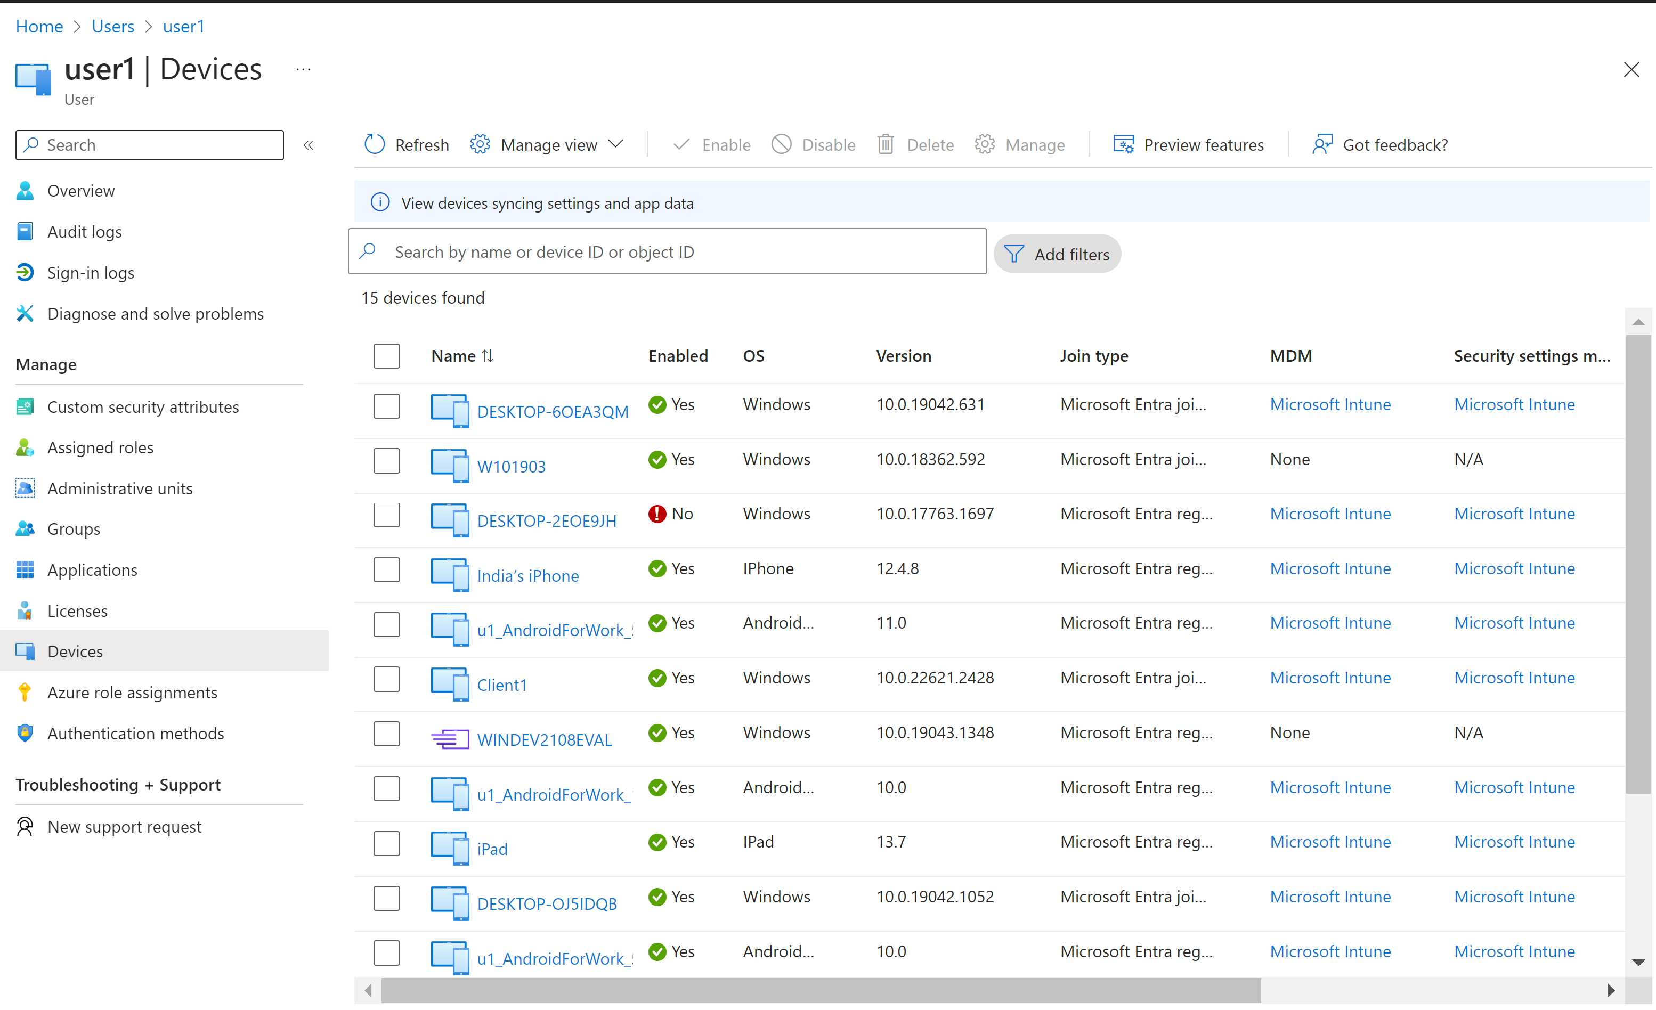
Task: Click the Delete trash can icon
Action: coord(886,144)
